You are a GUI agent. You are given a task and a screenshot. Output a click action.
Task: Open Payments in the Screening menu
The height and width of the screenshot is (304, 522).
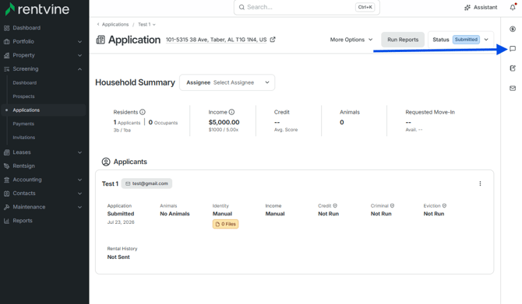23,124
